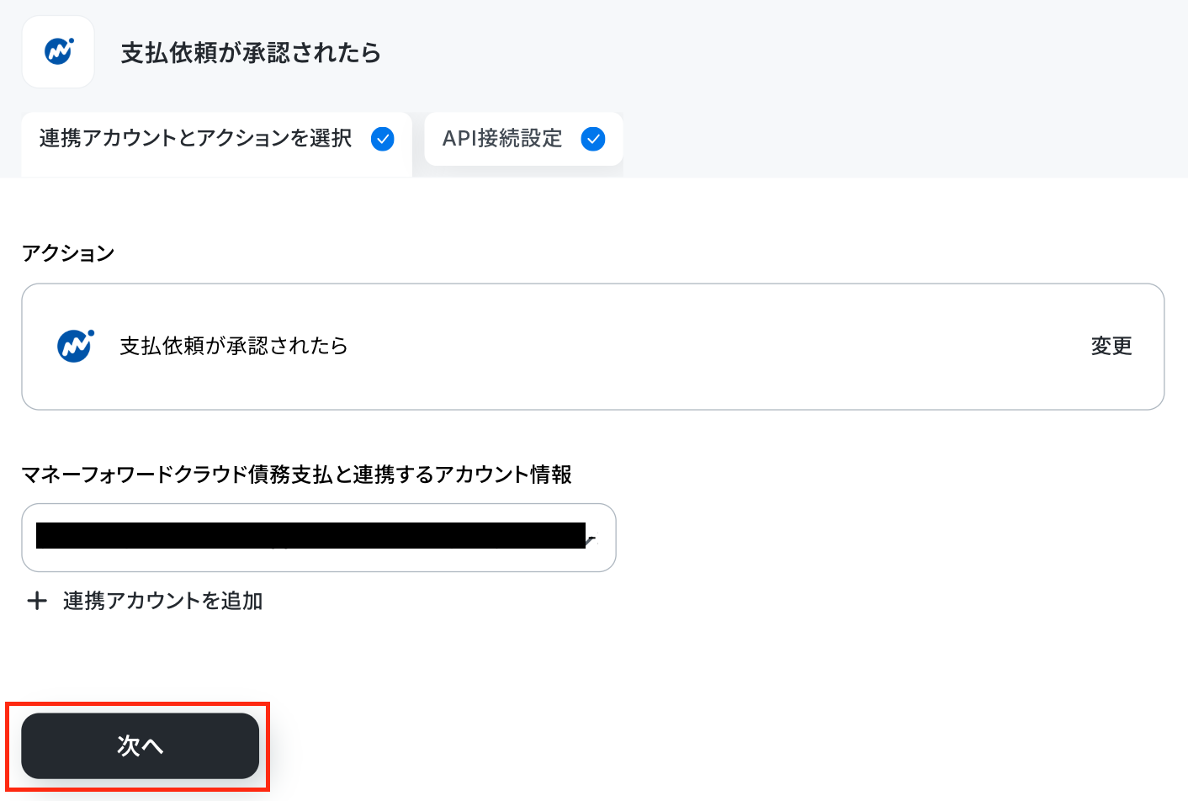The width and height of the screenshot is (1188, 801).
Task: Click the plus icon before 連携アカウントを追加
Action: (x=37, y=601)
